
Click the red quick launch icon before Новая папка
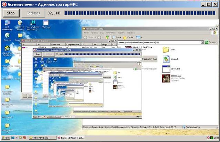[25, 138]
